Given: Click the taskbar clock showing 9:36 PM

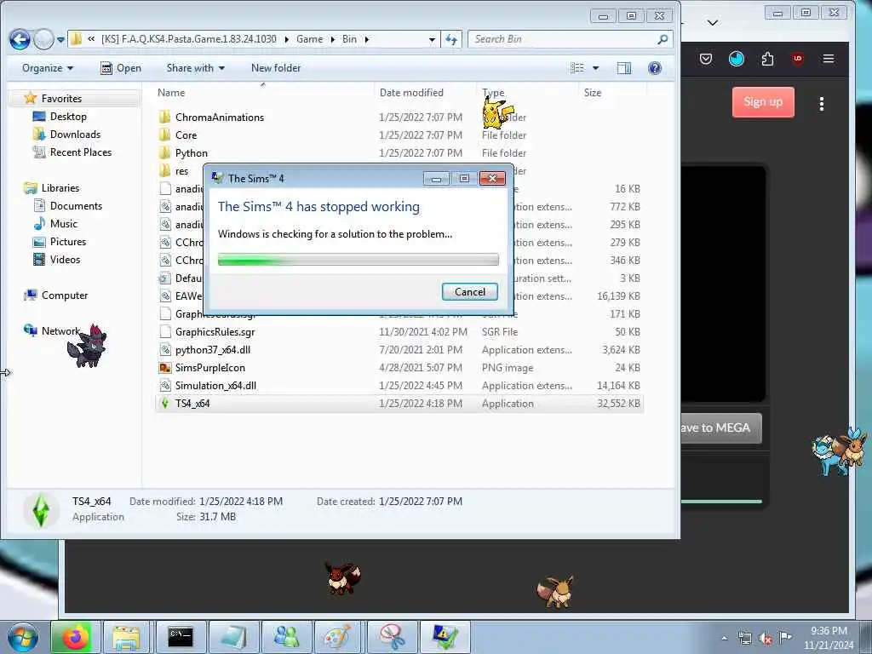Looking at the screenshot, I should tap(829, 638).
